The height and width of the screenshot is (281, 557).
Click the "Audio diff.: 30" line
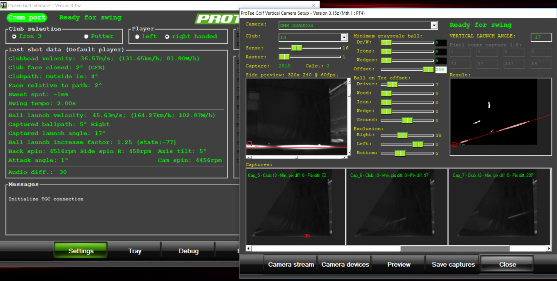click(38, 172)
